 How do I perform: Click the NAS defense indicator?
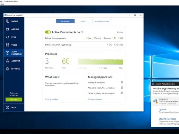click(121, 38)
